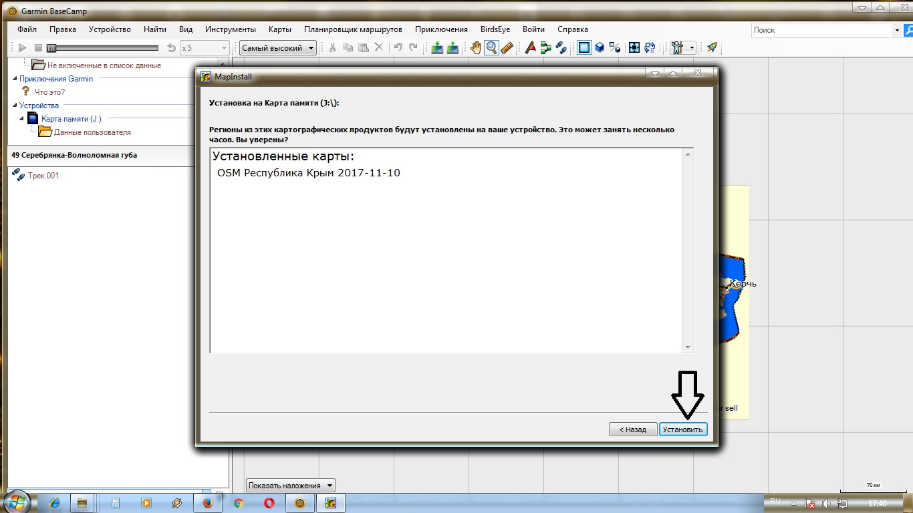913x513 pixels.
Task: Open the x 5 playback speed dropdown
Action: (205, 48)
